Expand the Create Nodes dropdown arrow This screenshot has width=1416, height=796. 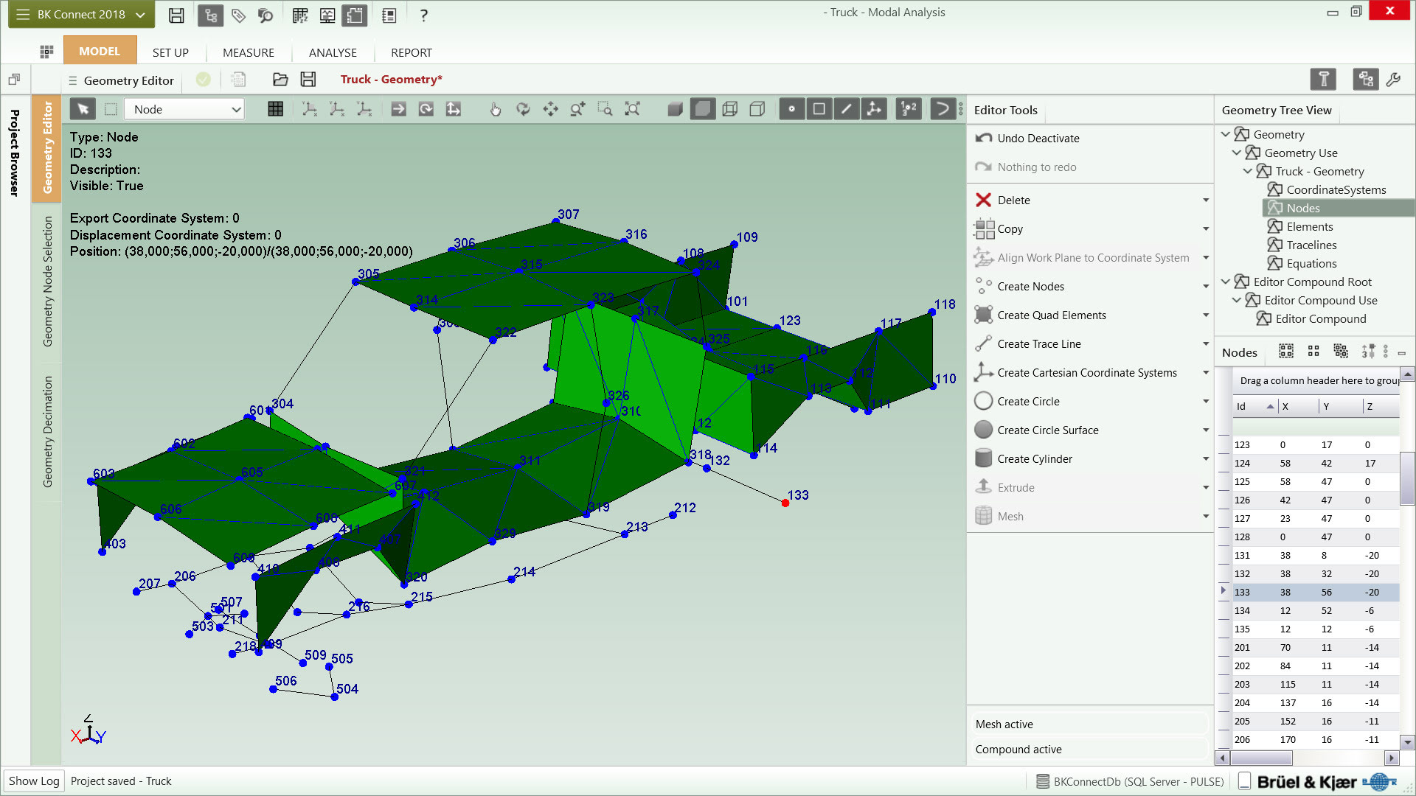[x=1206, y=286]
